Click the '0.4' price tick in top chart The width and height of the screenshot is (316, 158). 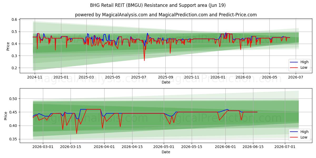tap(14, 44)
